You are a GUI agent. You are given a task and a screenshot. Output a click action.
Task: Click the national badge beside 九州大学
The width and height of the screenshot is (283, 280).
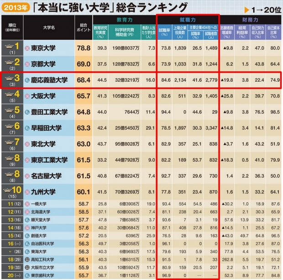[27, 192]
